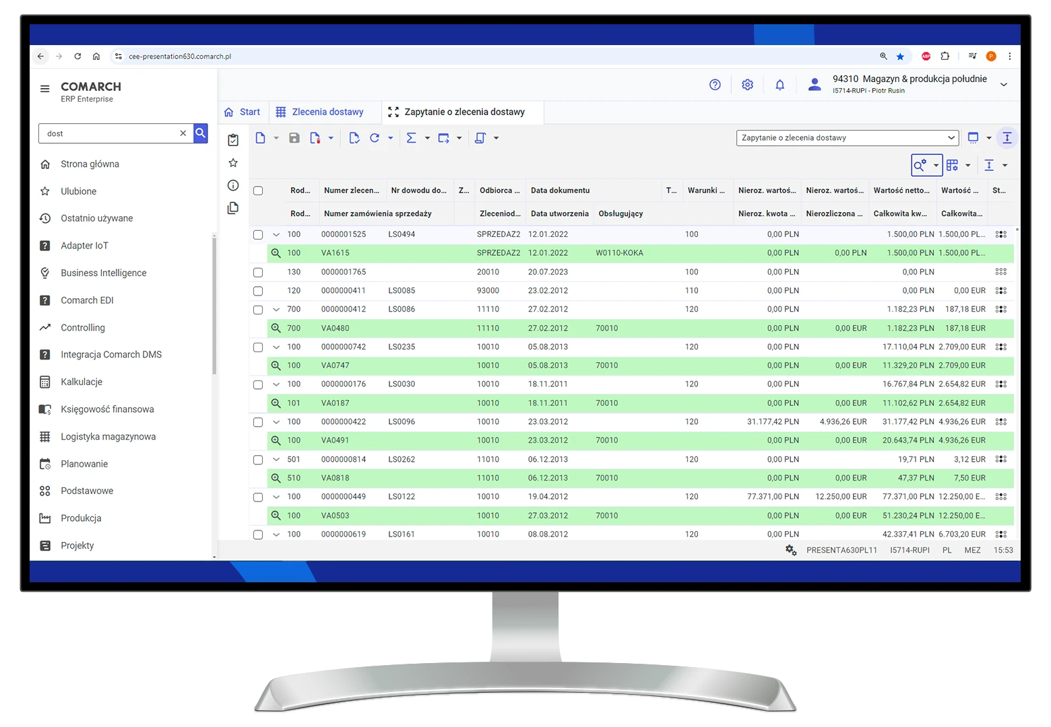Screen dimensions: 1051x727
Task: Click the new document toolbar icon
Action: pyautogui.click(x=260, y=138)
